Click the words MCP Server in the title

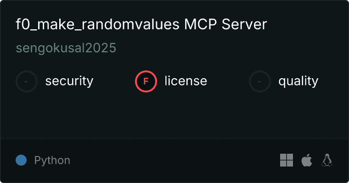point(225,24)
